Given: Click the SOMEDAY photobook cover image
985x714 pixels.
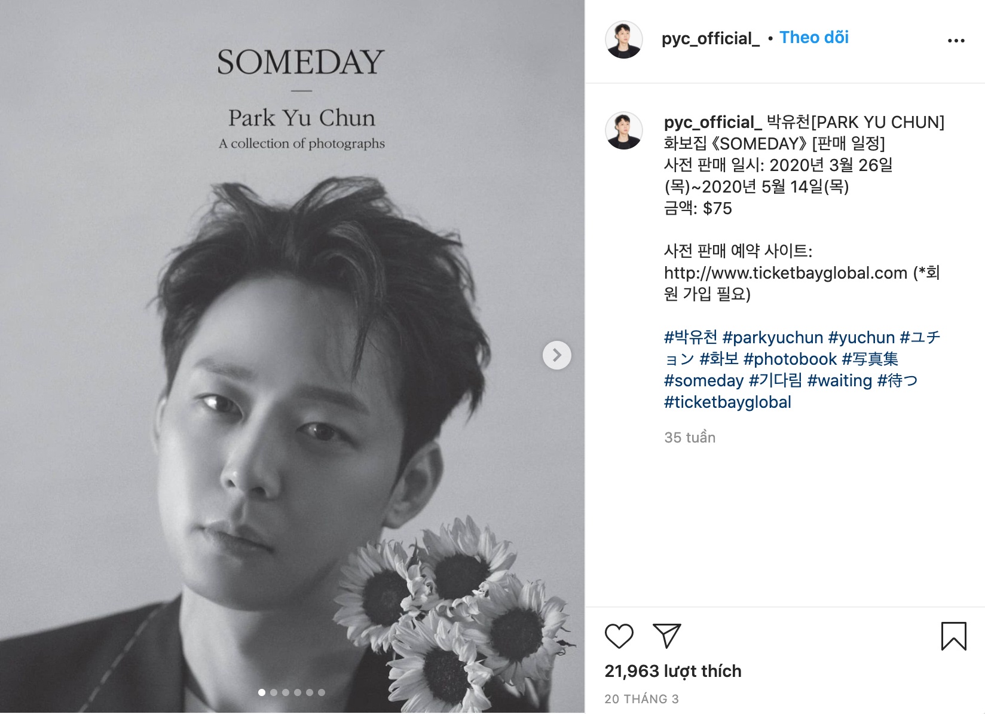Looking at the screenshot, I should [292, 356].
